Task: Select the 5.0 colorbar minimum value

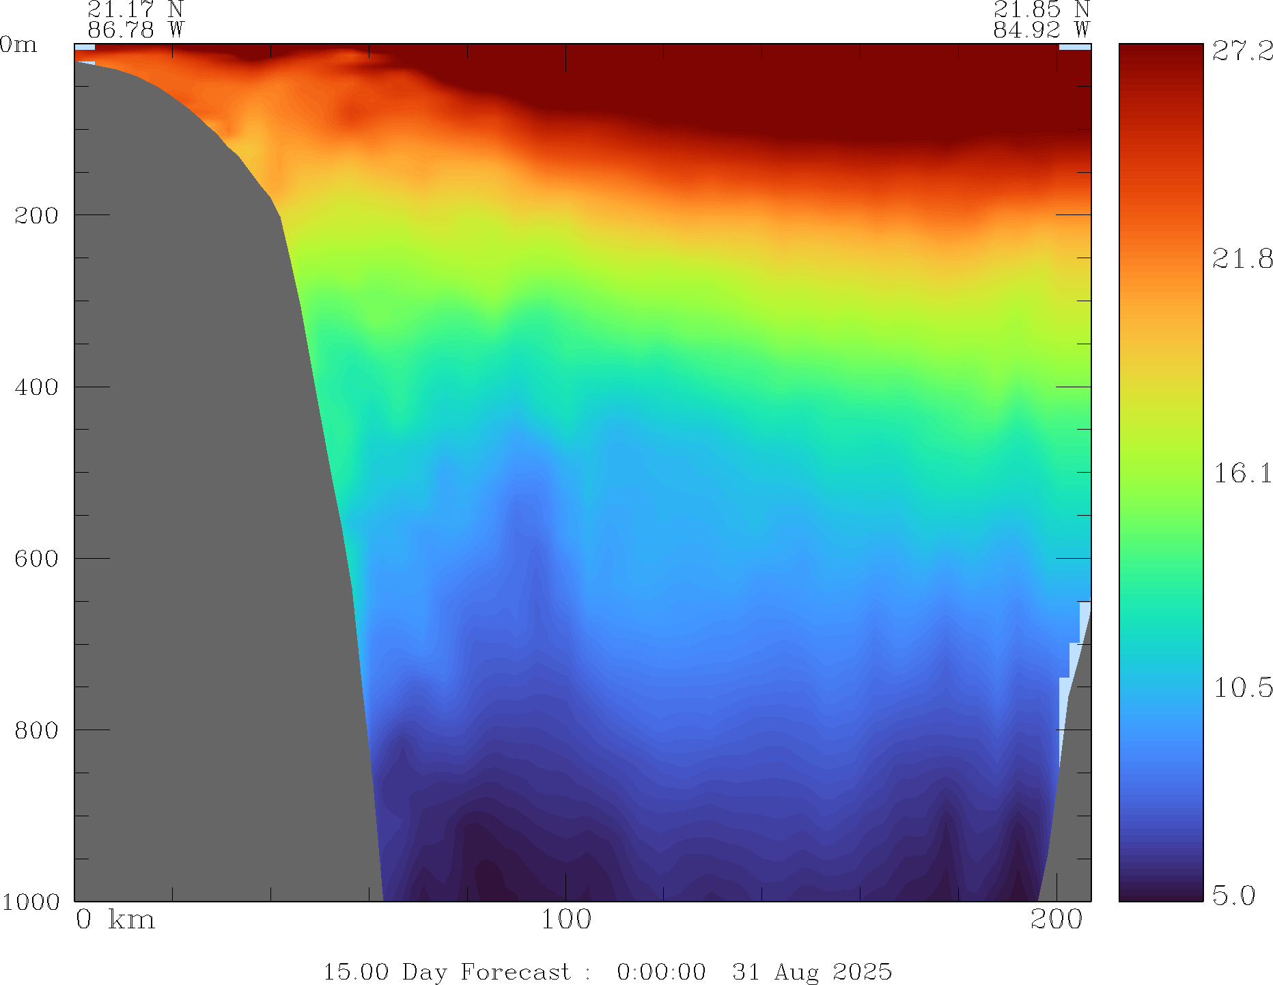Action: click(1234, 895)
